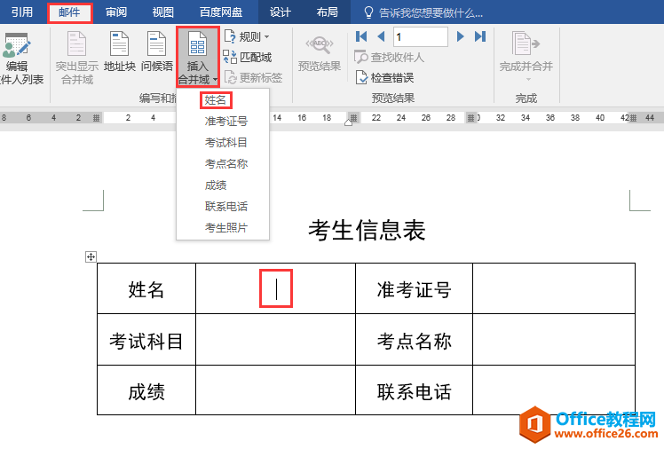
Task: Click 查找收件人 find recipient
Action: 389,57
